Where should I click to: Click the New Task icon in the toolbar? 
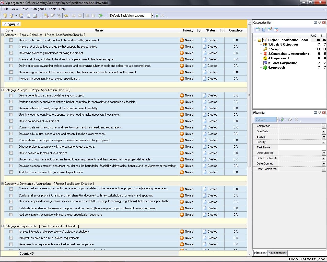[x=46, y=16]
